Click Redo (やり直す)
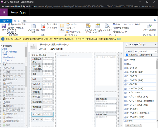 [52, 28]
